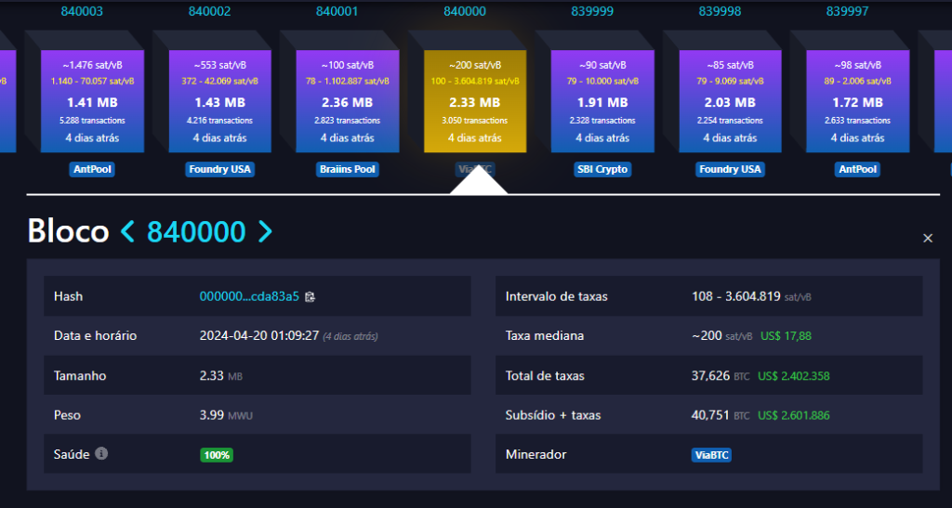This screenshot has height=508, width=952.
Task: Select the 839997 block cube
Action: (x=857, y=101)
